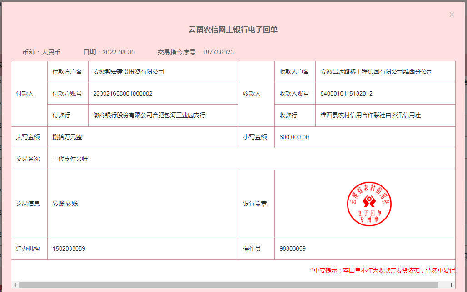Click handling institution code 1502033059
The width and height of the screenshot is (467, 292).
click(x=69, y=248)
